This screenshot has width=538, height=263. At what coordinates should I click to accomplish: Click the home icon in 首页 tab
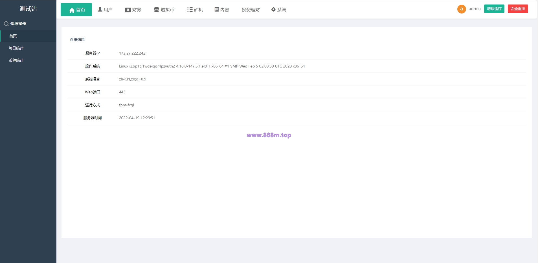[x=72, y=10]
